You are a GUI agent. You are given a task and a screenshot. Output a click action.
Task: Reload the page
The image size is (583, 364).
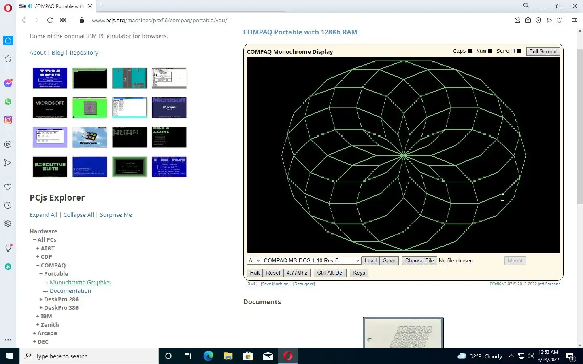(x=50, y=20)
